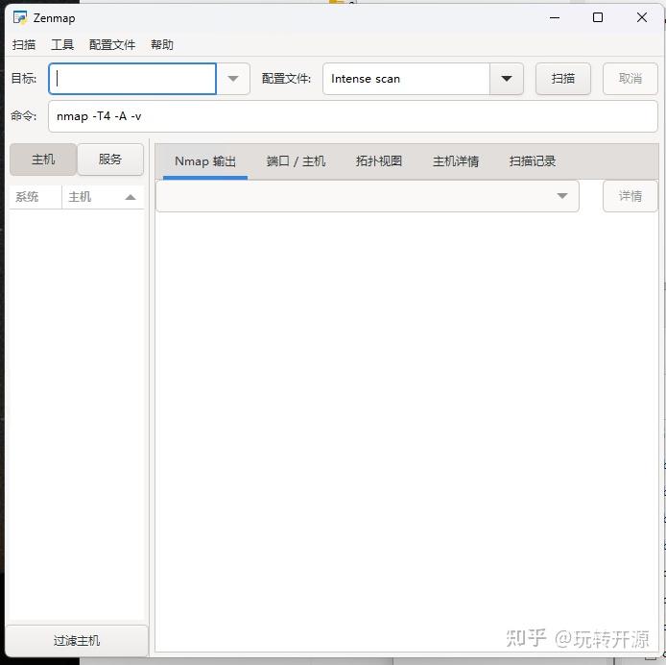
Task: Sort by the 主机 column header
Action: pyautogui.click(x=103, y=197)
